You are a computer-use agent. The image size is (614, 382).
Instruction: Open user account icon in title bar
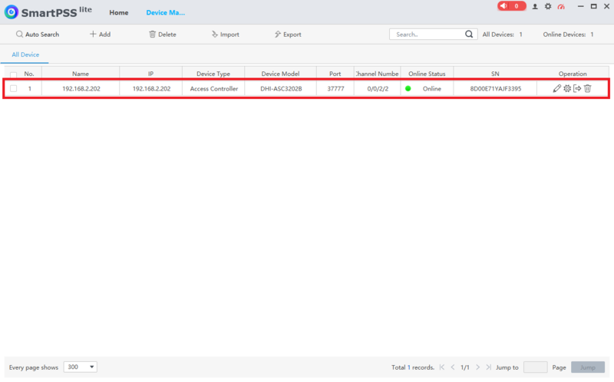click(535, 6)
